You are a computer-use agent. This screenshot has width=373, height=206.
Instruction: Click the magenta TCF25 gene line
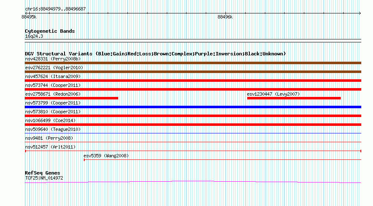tap(193, 182)
